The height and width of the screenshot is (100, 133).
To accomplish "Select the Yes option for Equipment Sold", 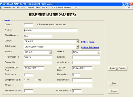I will click(36, 80).
